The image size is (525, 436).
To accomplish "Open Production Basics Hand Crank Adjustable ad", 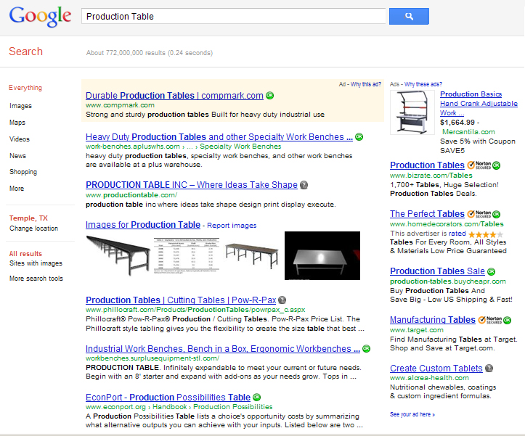I will click(x=479, y=104).
